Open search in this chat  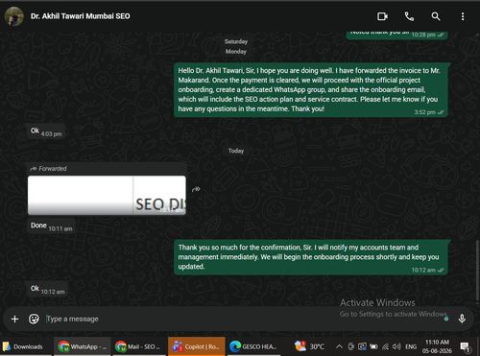[436, 16]
